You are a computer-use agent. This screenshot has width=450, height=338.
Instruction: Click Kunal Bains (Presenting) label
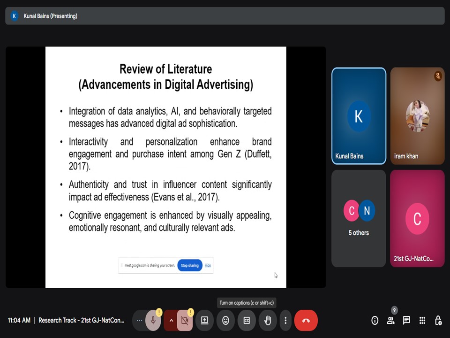pyautogui.click(x=50, y=16)
